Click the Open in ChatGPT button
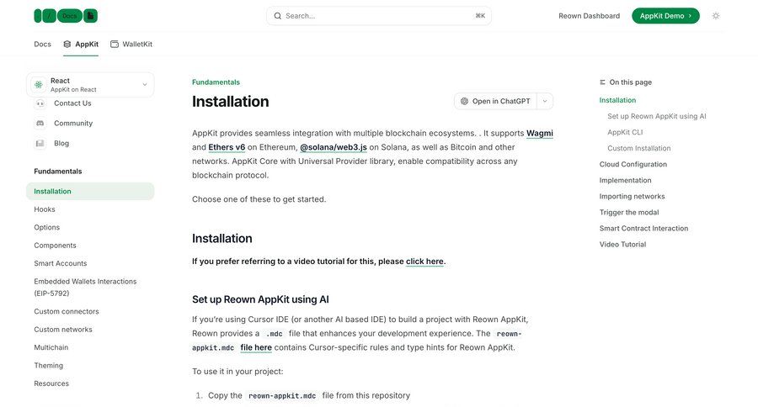Image resolution: width=758 pixels, height=407 pixels. click(495, 101)
